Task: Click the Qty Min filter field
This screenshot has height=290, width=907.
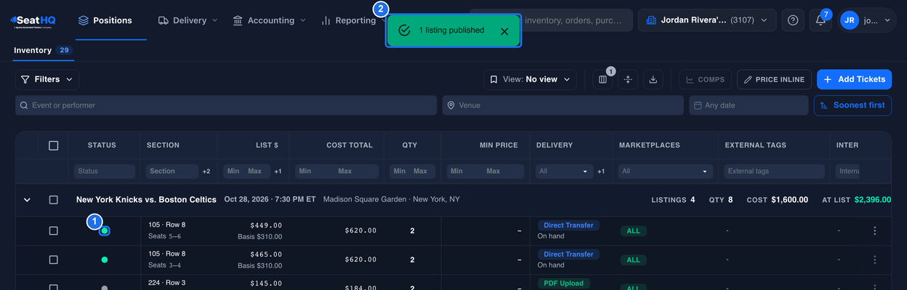Action: coord(400,172)
